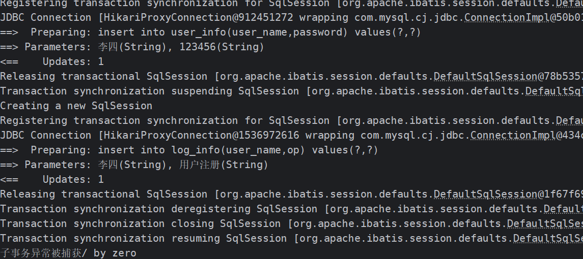Click the 用户注册(String) parameter value

[x=224, y=165]
